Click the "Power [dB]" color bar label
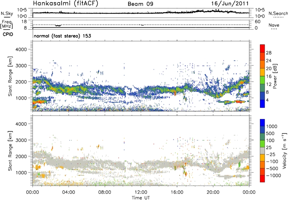This screenshot has height=200, width=288. [x=275, y=76]
